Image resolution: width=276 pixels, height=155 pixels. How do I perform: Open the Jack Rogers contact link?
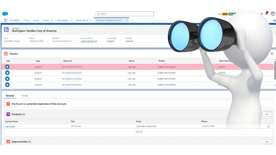point(10,126)
